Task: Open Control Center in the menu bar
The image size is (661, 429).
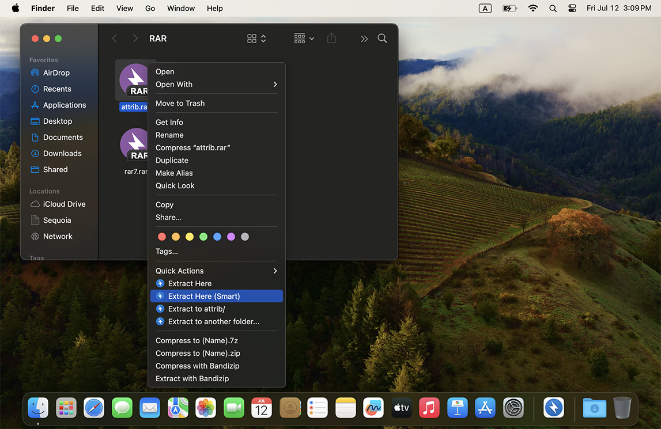Action: [572, 9]
